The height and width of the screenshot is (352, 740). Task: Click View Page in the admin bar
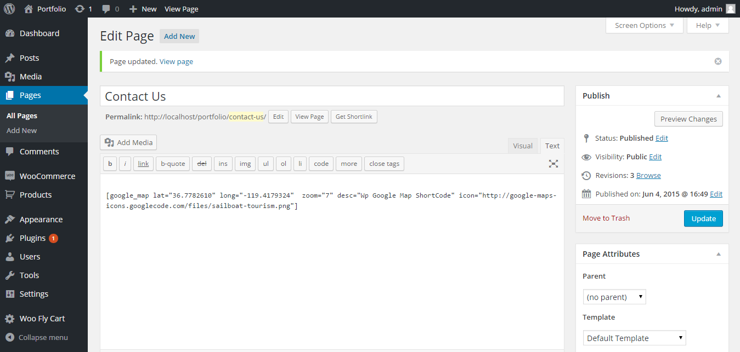[182, 9]
